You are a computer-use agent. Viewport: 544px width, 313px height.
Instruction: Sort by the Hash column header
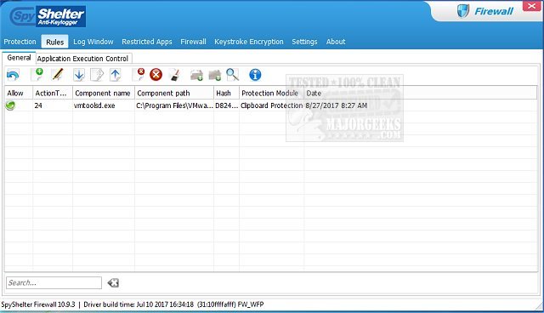(226, 93)
